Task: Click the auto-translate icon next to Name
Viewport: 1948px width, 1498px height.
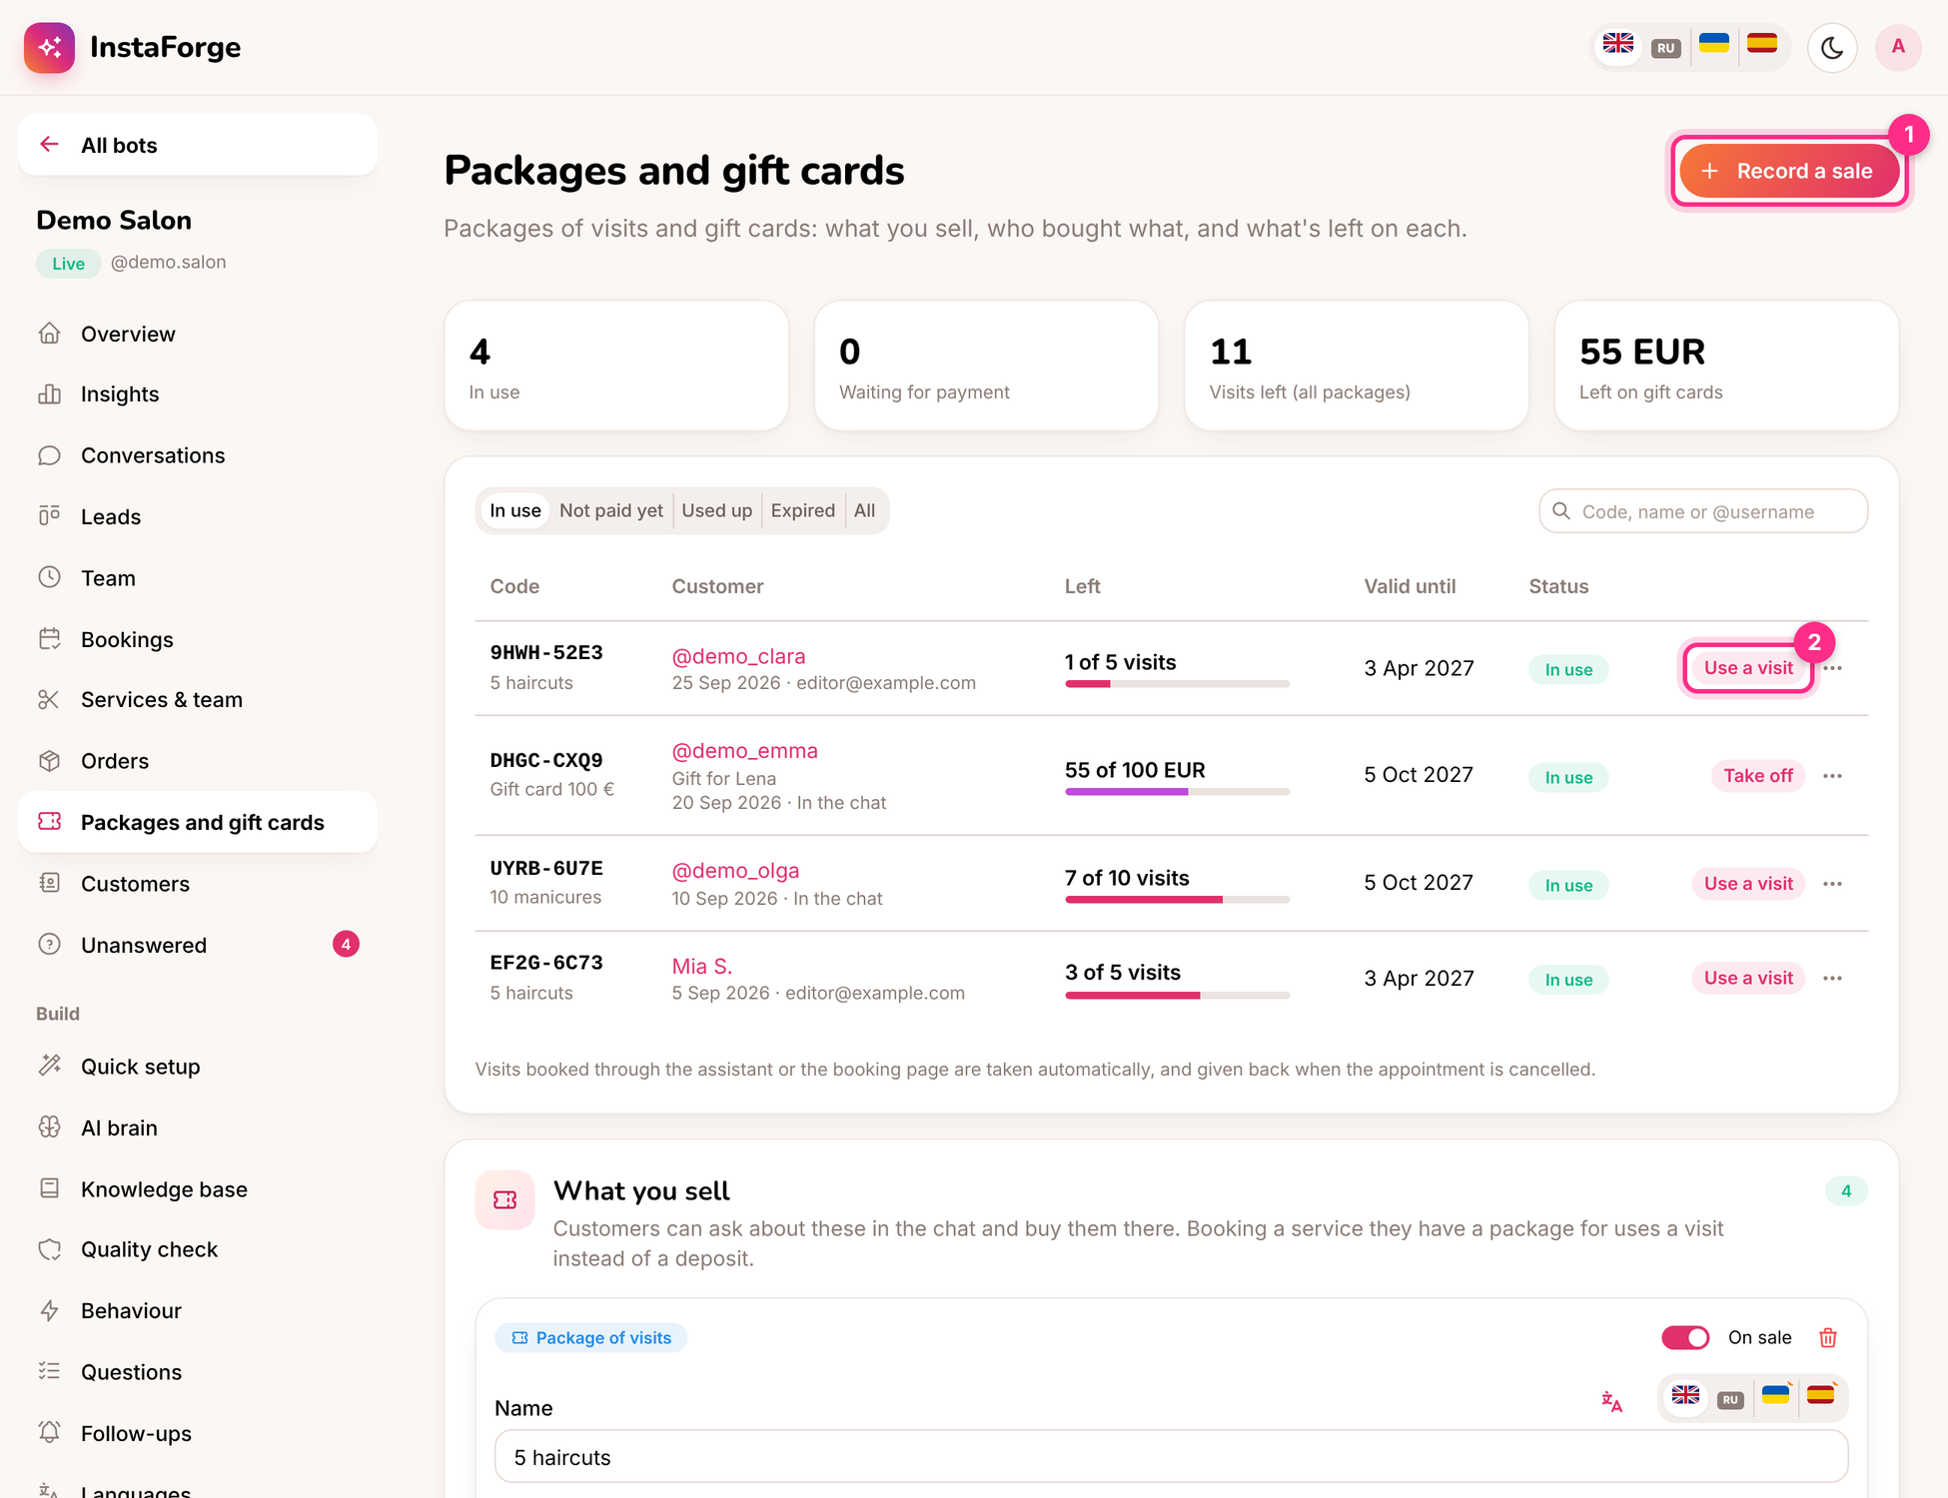Action: click(1611, 1401)
